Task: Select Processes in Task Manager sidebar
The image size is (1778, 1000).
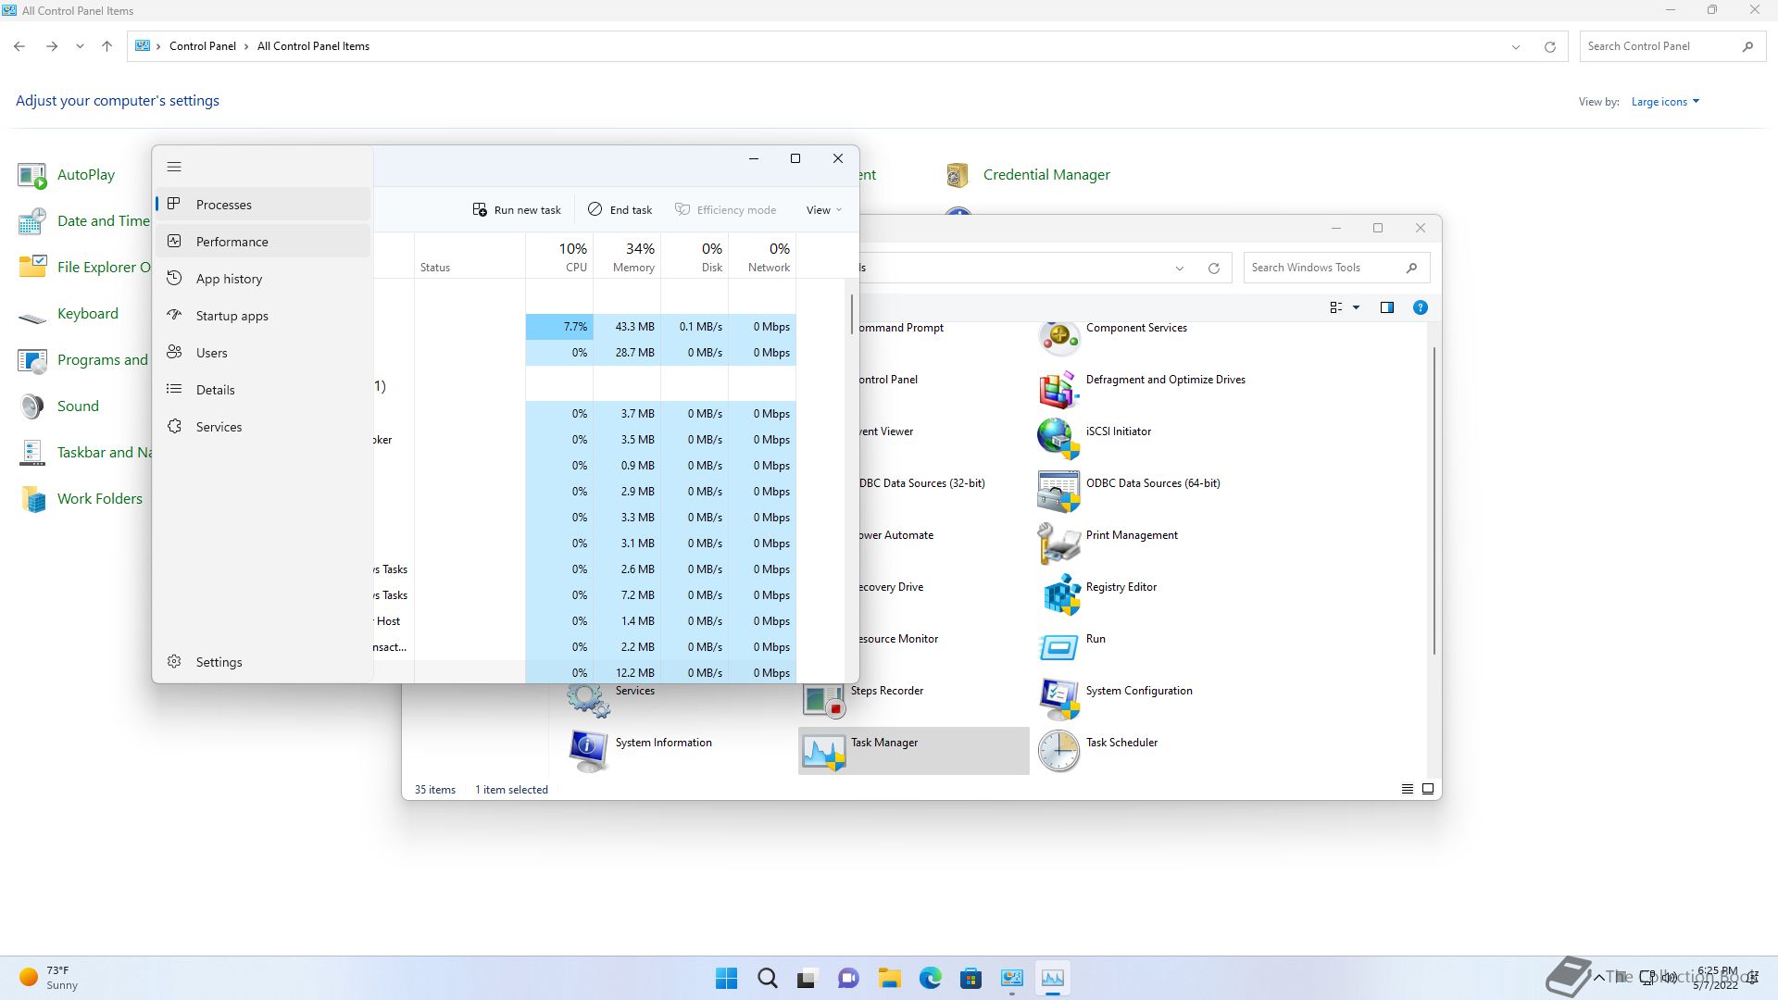Action: pos(263,205)
